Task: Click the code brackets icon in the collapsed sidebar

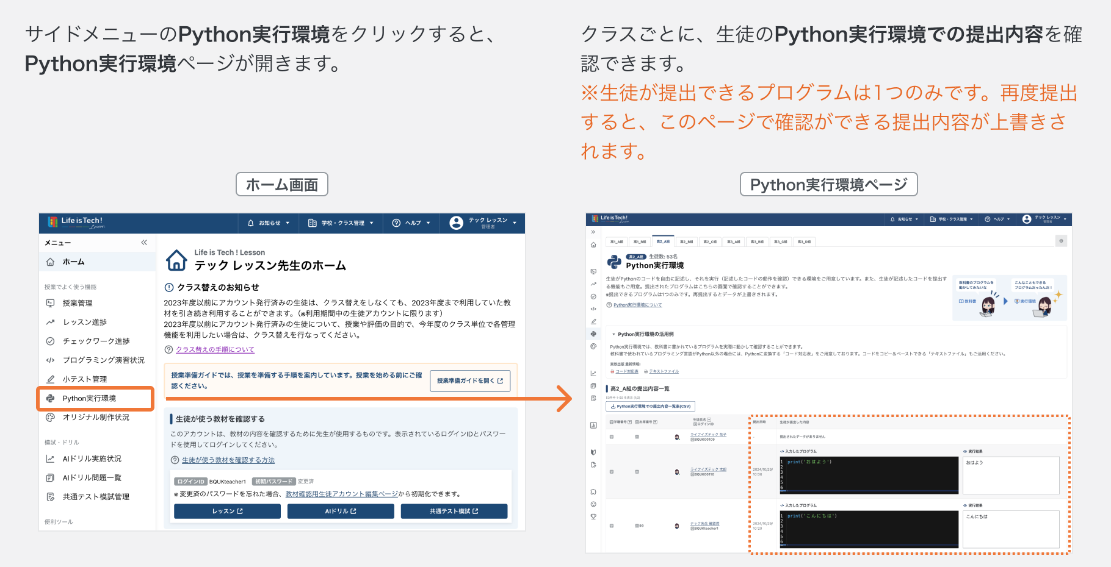Action: coord(593,308)
